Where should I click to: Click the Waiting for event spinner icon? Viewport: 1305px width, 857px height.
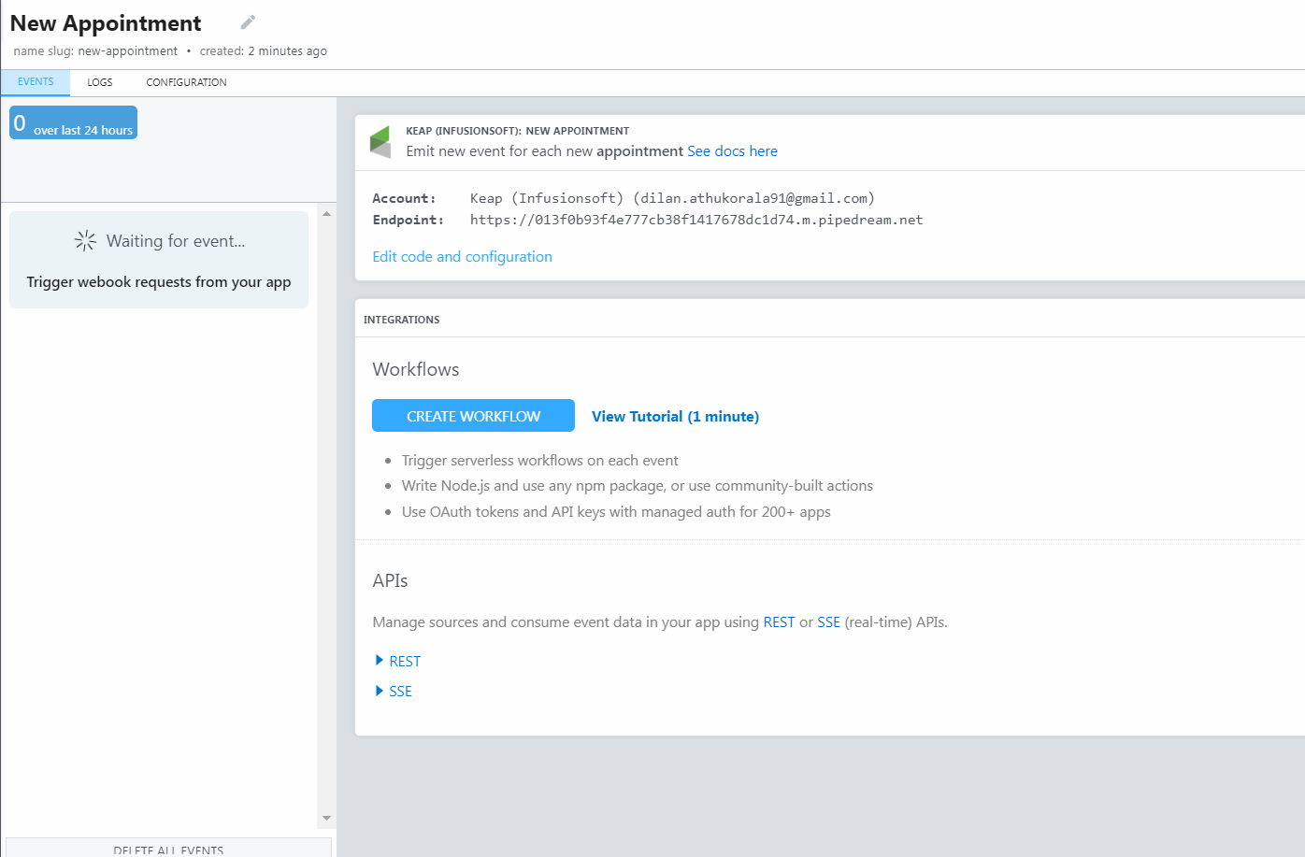coord(85,241)
